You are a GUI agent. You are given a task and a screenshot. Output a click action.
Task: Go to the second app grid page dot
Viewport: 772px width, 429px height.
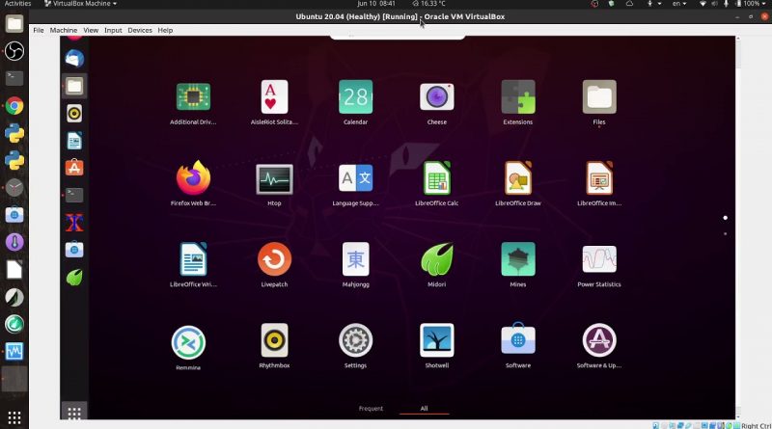(726, 233)
